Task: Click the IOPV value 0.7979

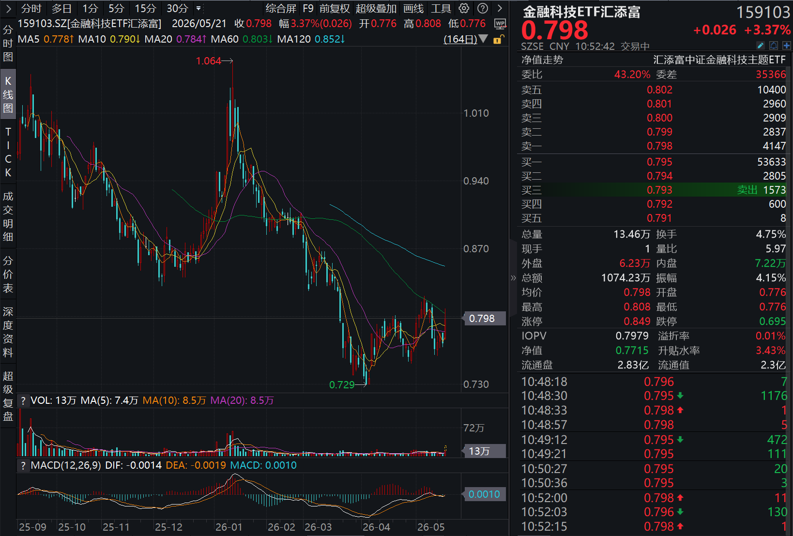Action: (x=632, y=336)
